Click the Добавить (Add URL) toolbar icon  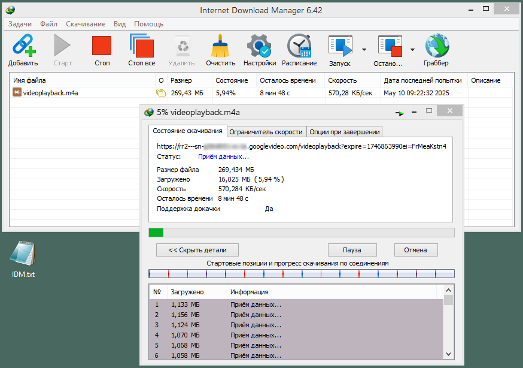point(23,46)
